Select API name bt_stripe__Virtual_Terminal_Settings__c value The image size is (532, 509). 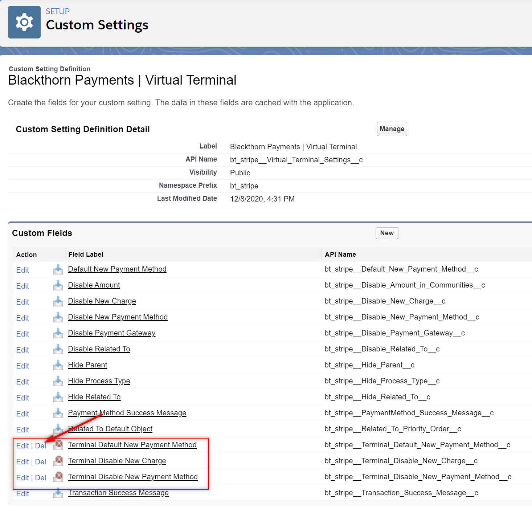coord(296,160)
